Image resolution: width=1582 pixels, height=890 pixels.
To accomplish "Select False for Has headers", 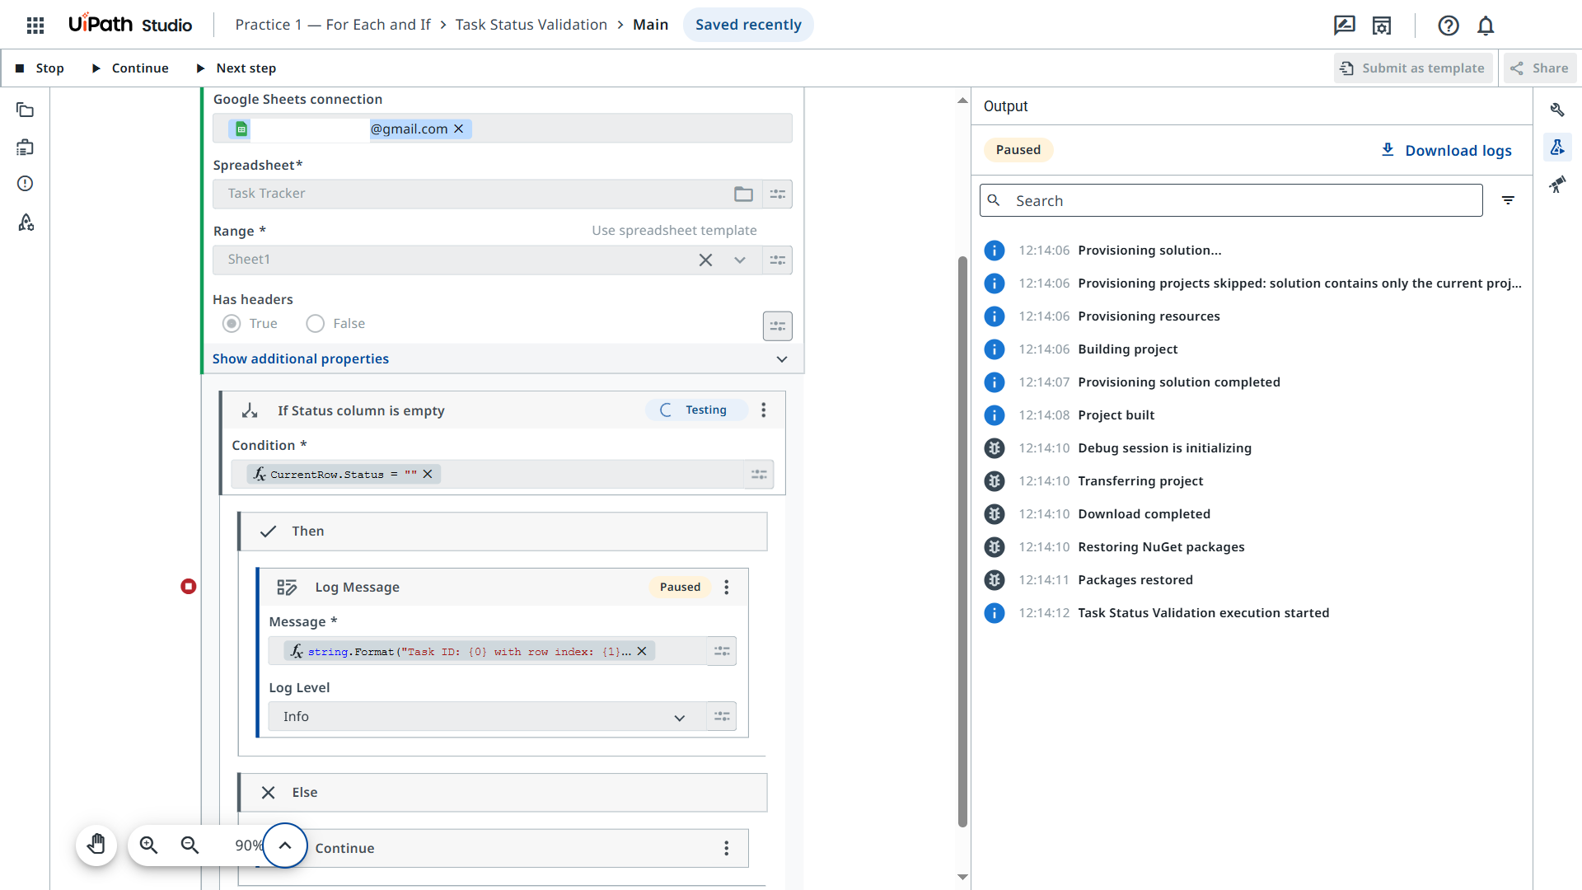I will (316, 324).
